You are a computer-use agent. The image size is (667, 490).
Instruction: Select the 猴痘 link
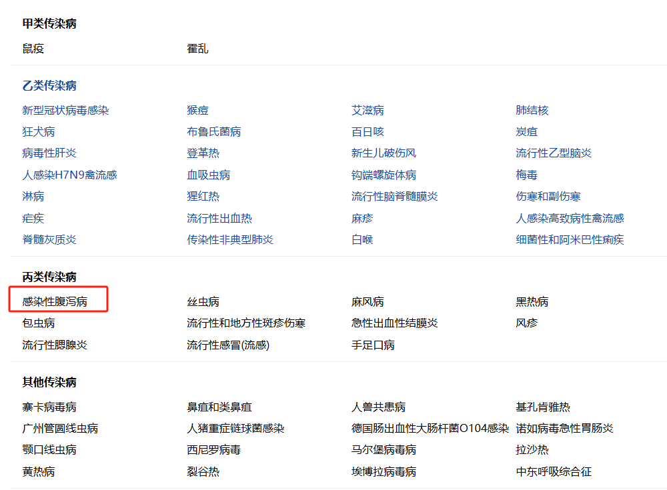tap(197, 111)
